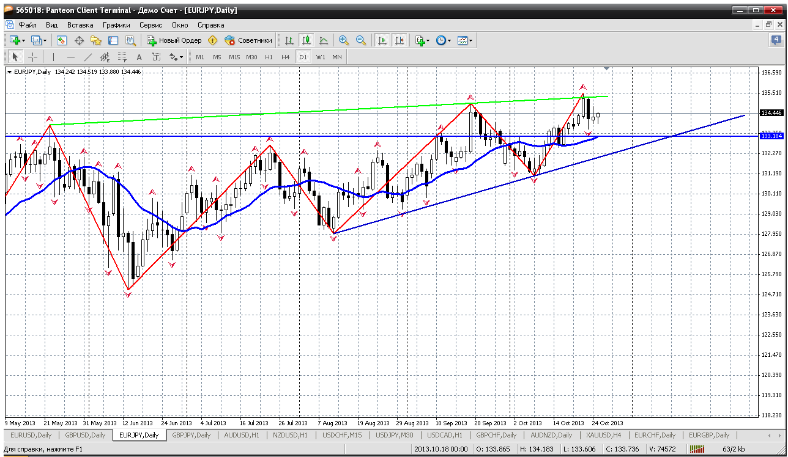Select the text 'A' drawing tool
The height and width of the screenshot is (457, 788).
[x=139, y=57]
